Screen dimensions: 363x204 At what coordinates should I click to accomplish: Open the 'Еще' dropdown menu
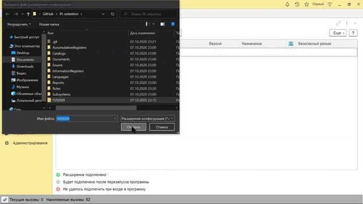pyautogui.click(x=338, y=33)
